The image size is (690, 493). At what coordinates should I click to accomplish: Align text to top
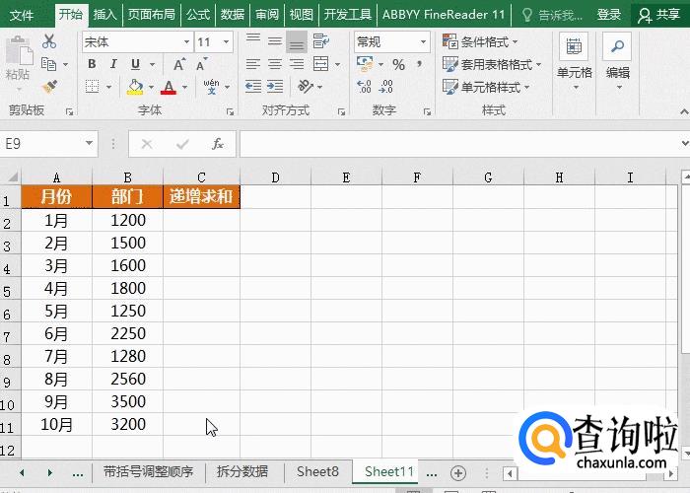[253, 41]
